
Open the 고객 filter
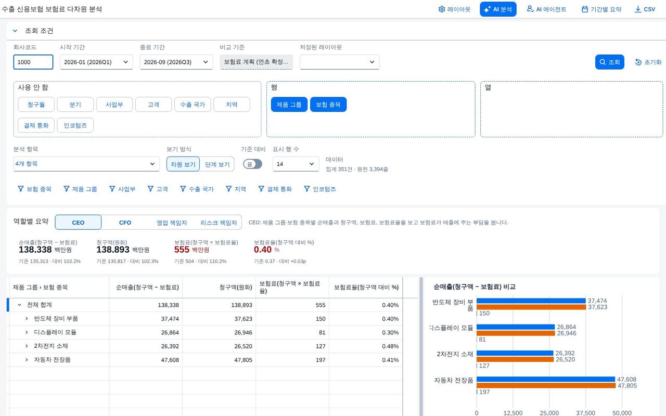(158, 189)
